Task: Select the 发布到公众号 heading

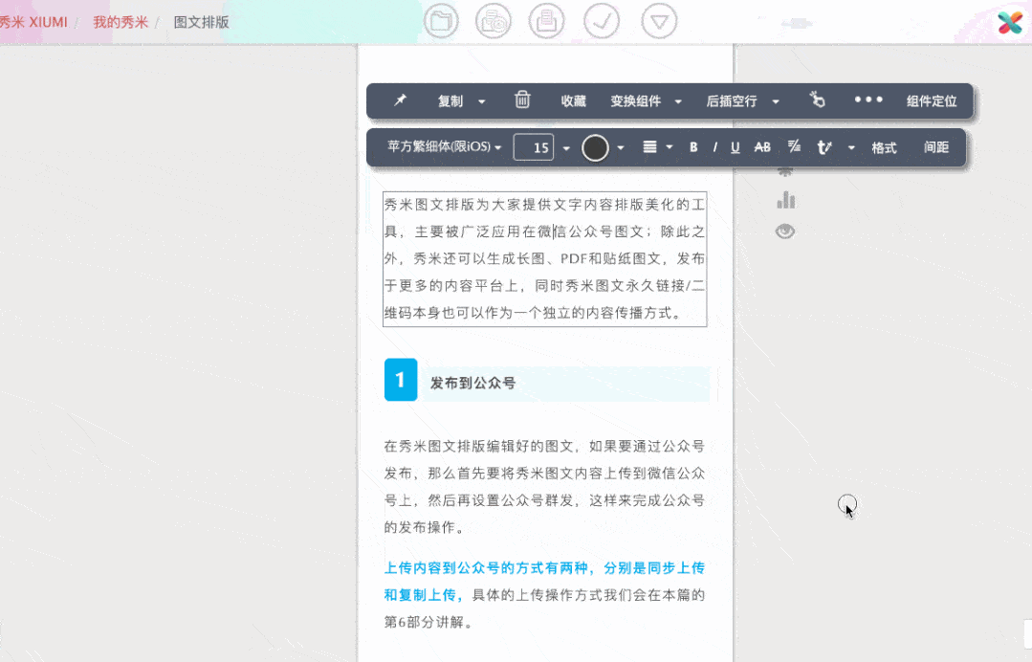Action: click(x=472, y=383)
